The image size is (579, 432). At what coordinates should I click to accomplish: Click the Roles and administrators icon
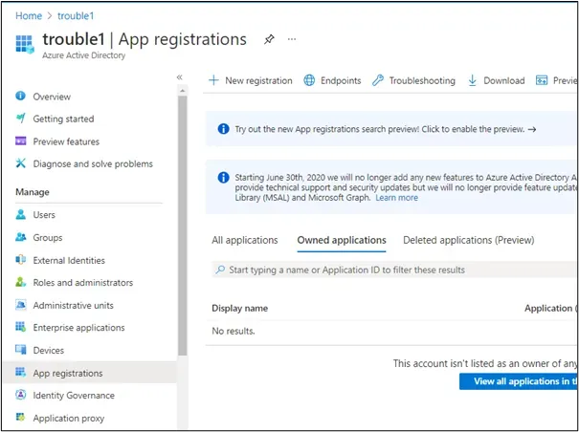tap(21, 282)
